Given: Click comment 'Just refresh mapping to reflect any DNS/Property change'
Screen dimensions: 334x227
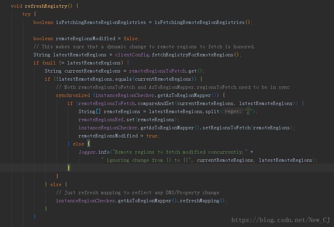Looking at the screenshot, I should point(138,192).
